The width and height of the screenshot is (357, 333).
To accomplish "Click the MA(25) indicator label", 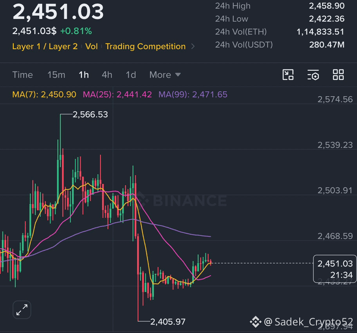I will [x=117, y=94].
